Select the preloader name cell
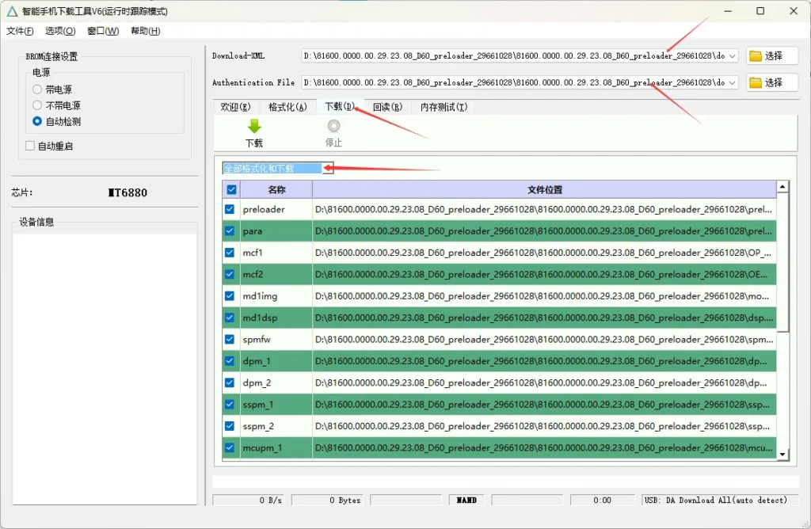This screenshot has height=529, width=811. [276, 209]
